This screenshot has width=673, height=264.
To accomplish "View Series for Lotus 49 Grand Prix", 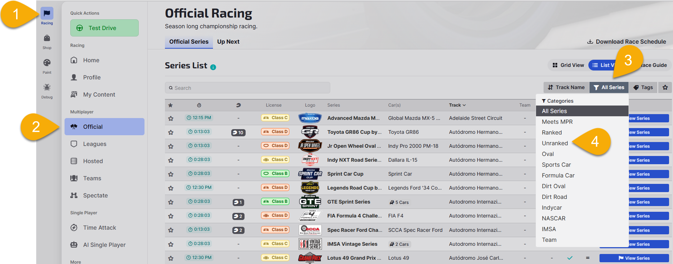I will coord(634,258).
